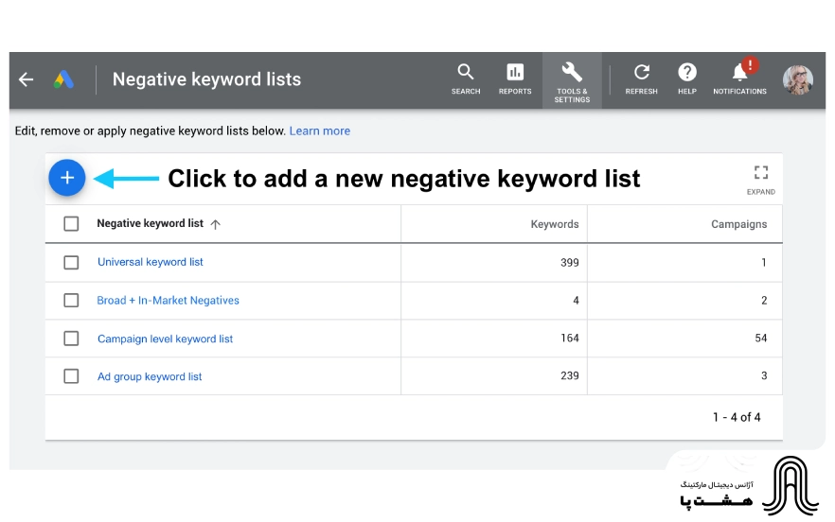
Task: Click the back arrow in header
Action: (x=26, y=79)
